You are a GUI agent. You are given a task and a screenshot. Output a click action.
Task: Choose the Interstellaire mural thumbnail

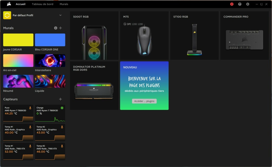(50, 61)
